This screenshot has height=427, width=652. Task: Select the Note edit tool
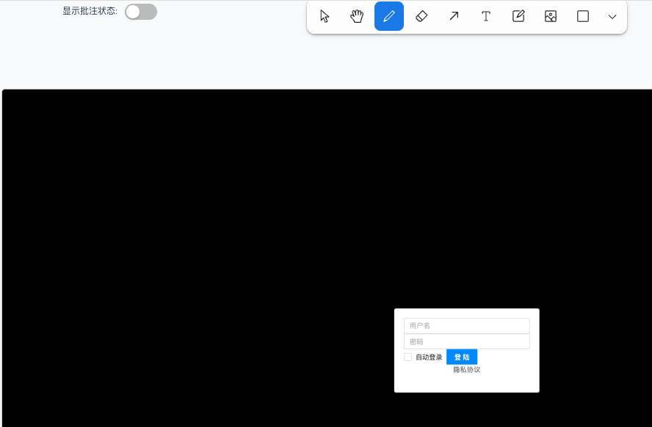(518, 16)
